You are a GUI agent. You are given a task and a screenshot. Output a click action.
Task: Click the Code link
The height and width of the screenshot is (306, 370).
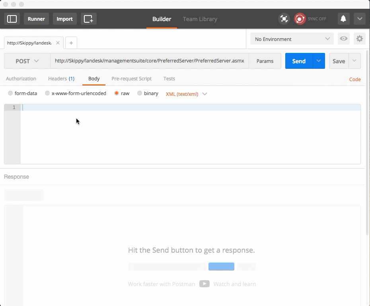tap(355, 79)
